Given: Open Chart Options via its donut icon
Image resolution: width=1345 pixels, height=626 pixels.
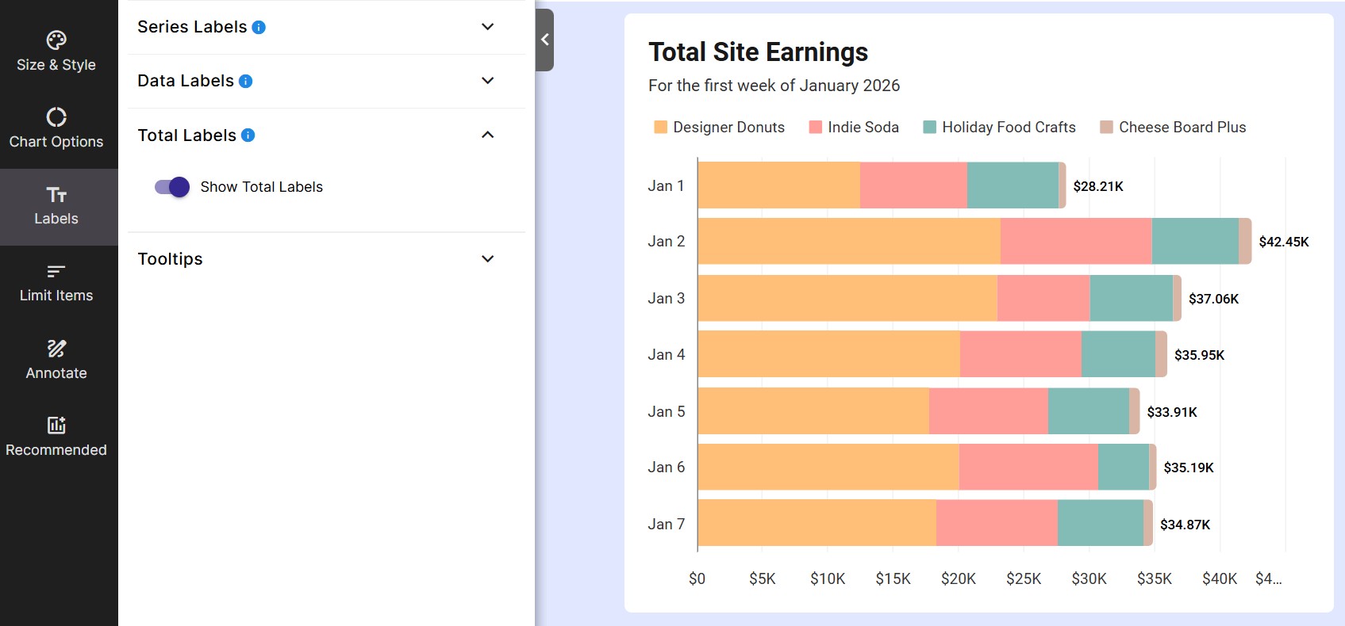Looking at the screenshot, I should pyautogui.click(x=56, y=117).
